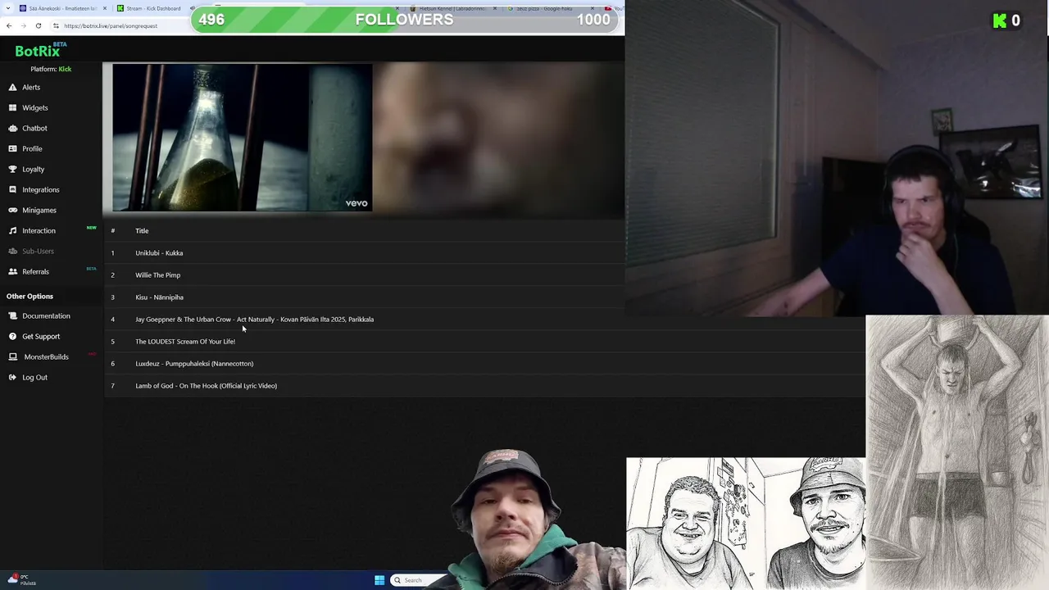Screen dimensions: 1049x590
Task: Open the Documentation label
Action: [x=46, y=315]
